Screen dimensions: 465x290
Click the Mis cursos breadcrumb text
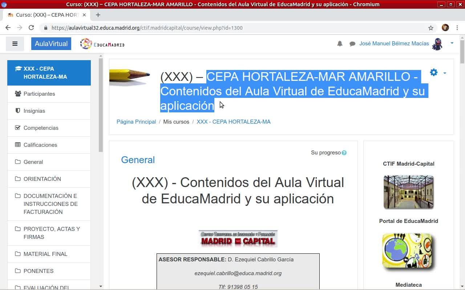(x=176, y=122)
